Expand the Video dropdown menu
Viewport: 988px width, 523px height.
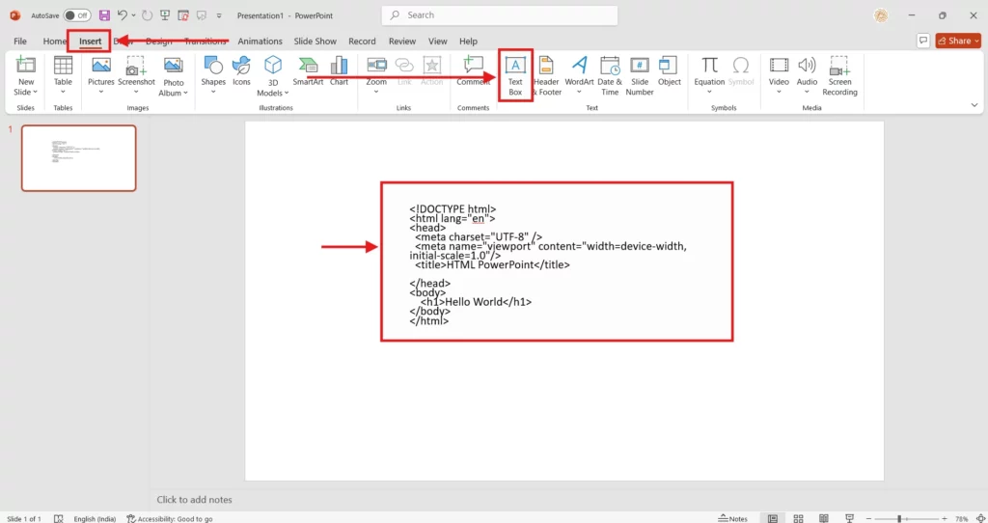779,92
